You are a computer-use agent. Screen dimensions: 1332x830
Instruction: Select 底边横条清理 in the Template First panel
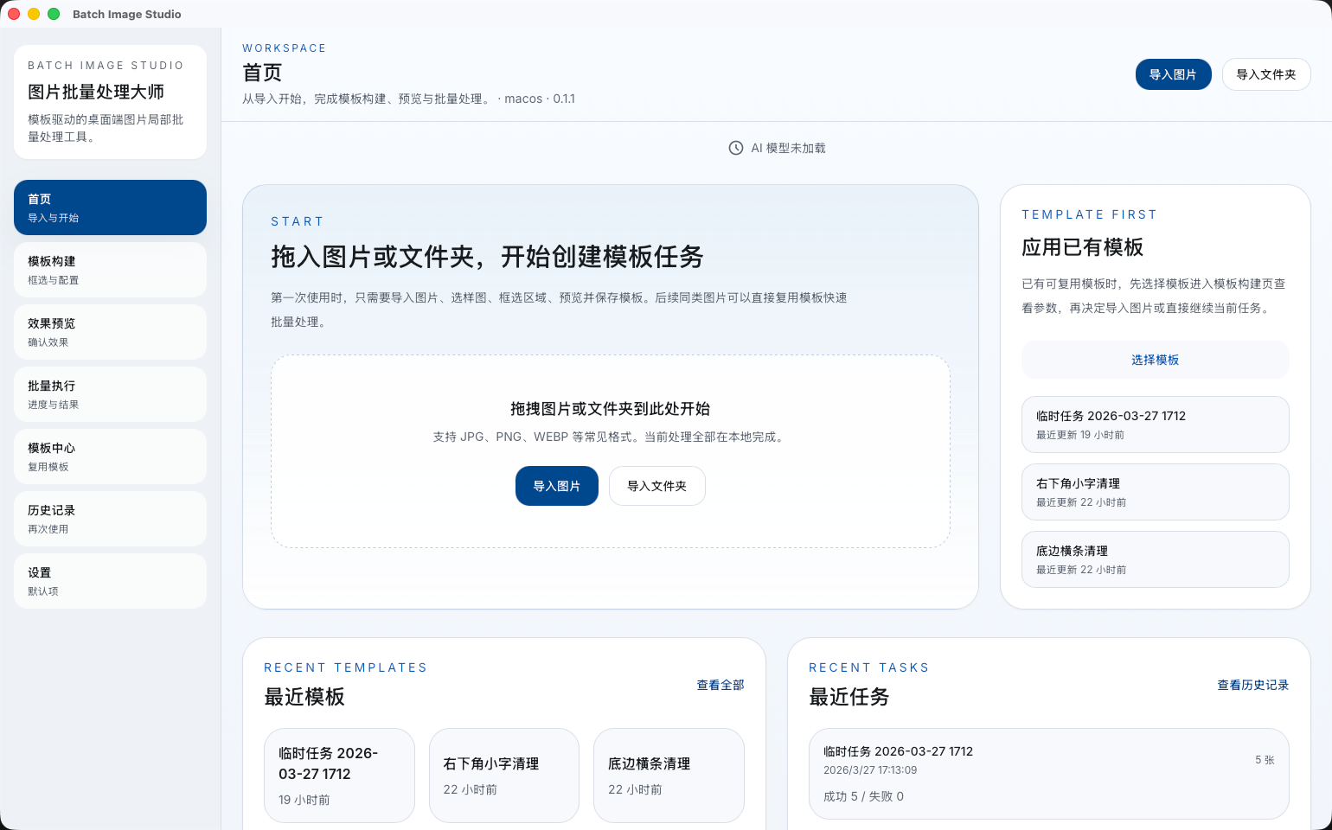pyautogui.click(x=1155, y=559)
